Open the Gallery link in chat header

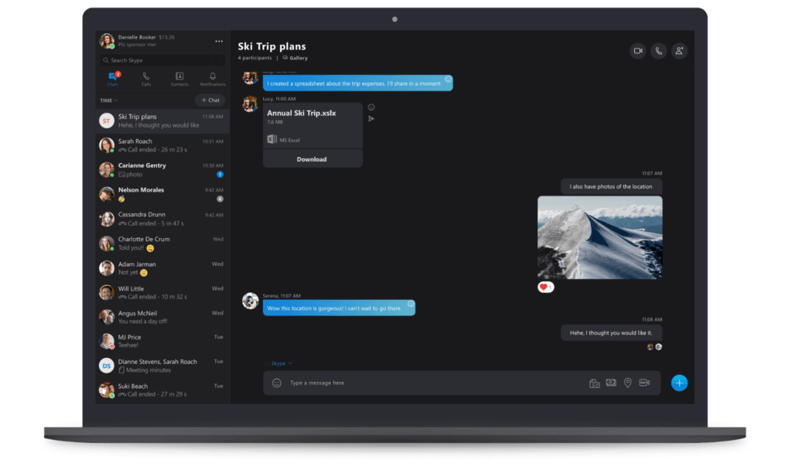[295, 58]
